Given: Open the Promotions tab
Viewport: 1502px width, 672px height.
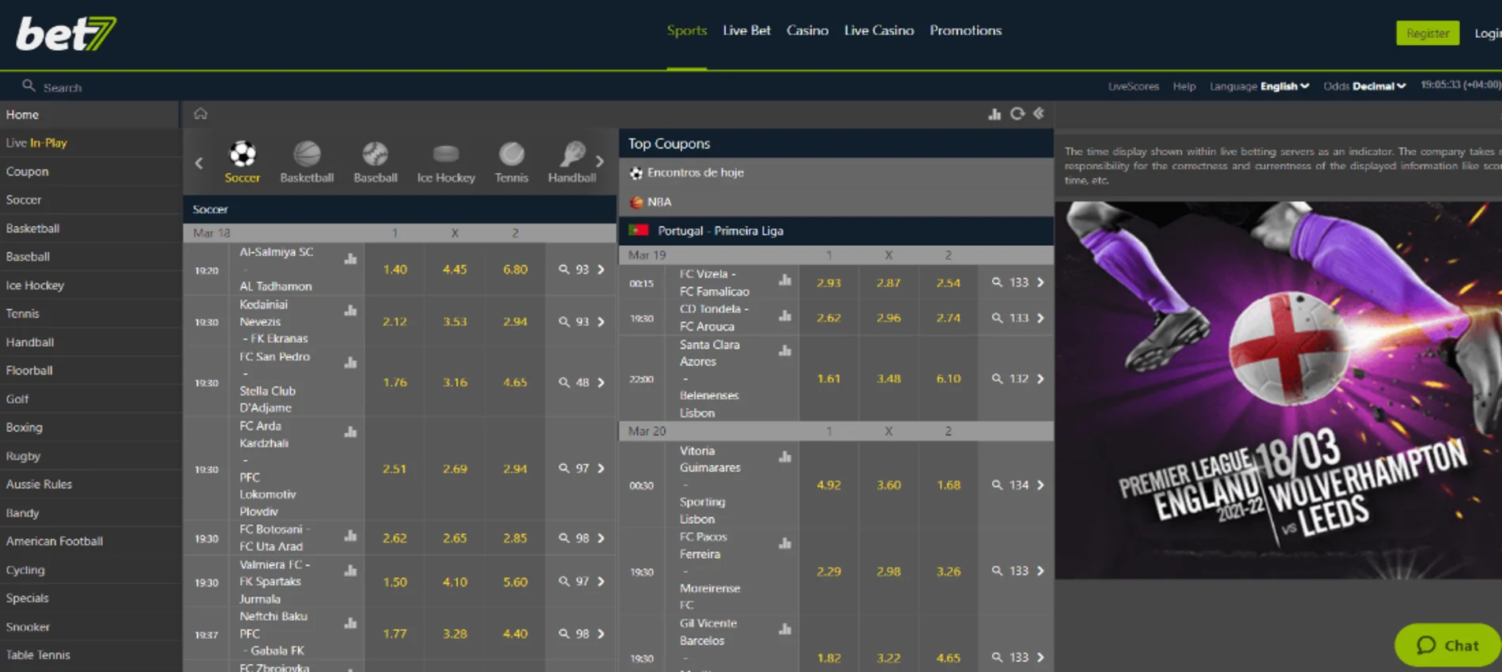Looking at the screenshot, I should coord(965,31).
